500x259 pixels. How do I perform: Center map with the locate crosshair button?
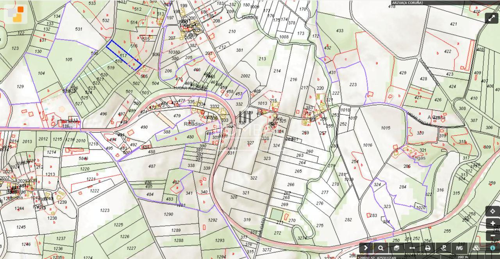(x=493, y=211)
